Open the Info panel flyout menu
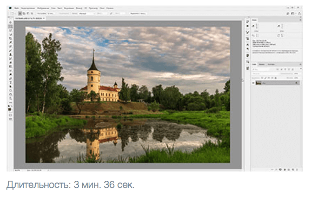318x202 pixels. 300,20
